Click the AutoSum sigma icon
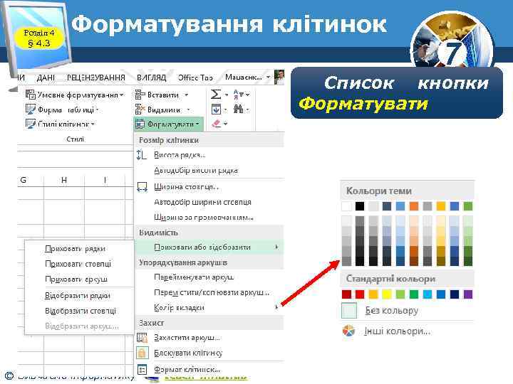This screenshot has width=513, height=384. 216,95
